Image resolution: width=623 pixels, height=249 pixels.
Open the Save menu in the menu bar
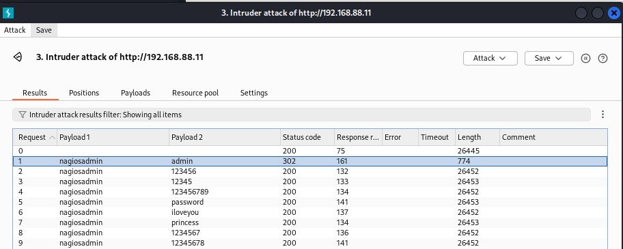(44, 30)
